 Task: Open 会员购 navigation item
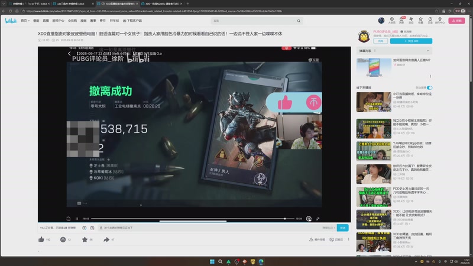72,21
